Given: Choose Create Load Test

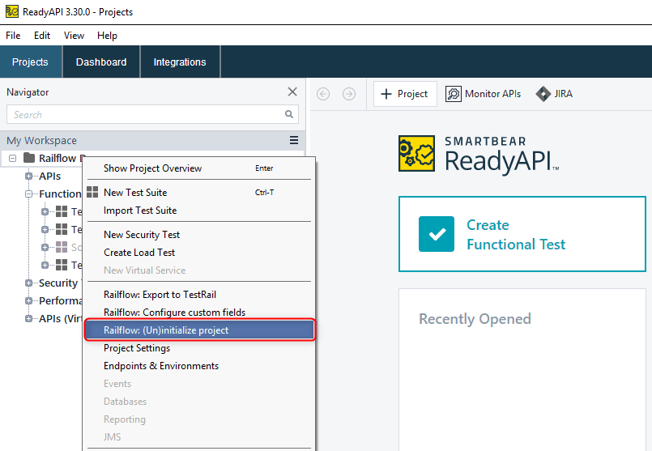Looking at the screenshot, I should coord(198,253).
